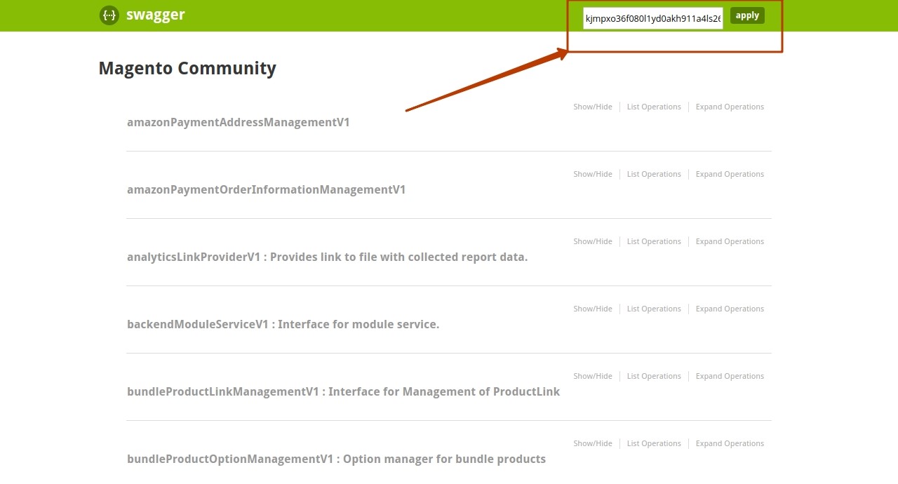Expand Operations for amazonPaymentAddressManagementV1
Screen dimensions: 898x484
[730, 107]
